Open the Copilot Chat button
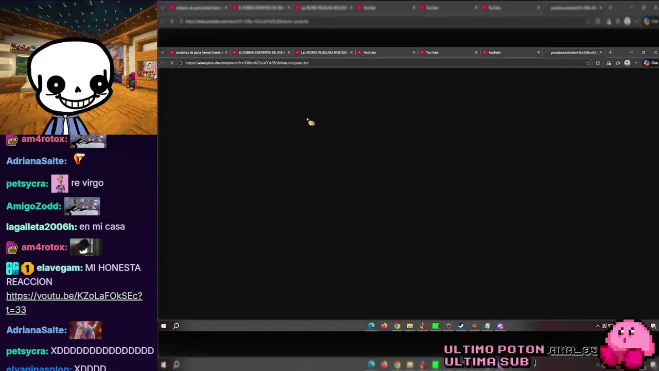The width and height of the screenshot is (659, 371). (x=650, y=63)
